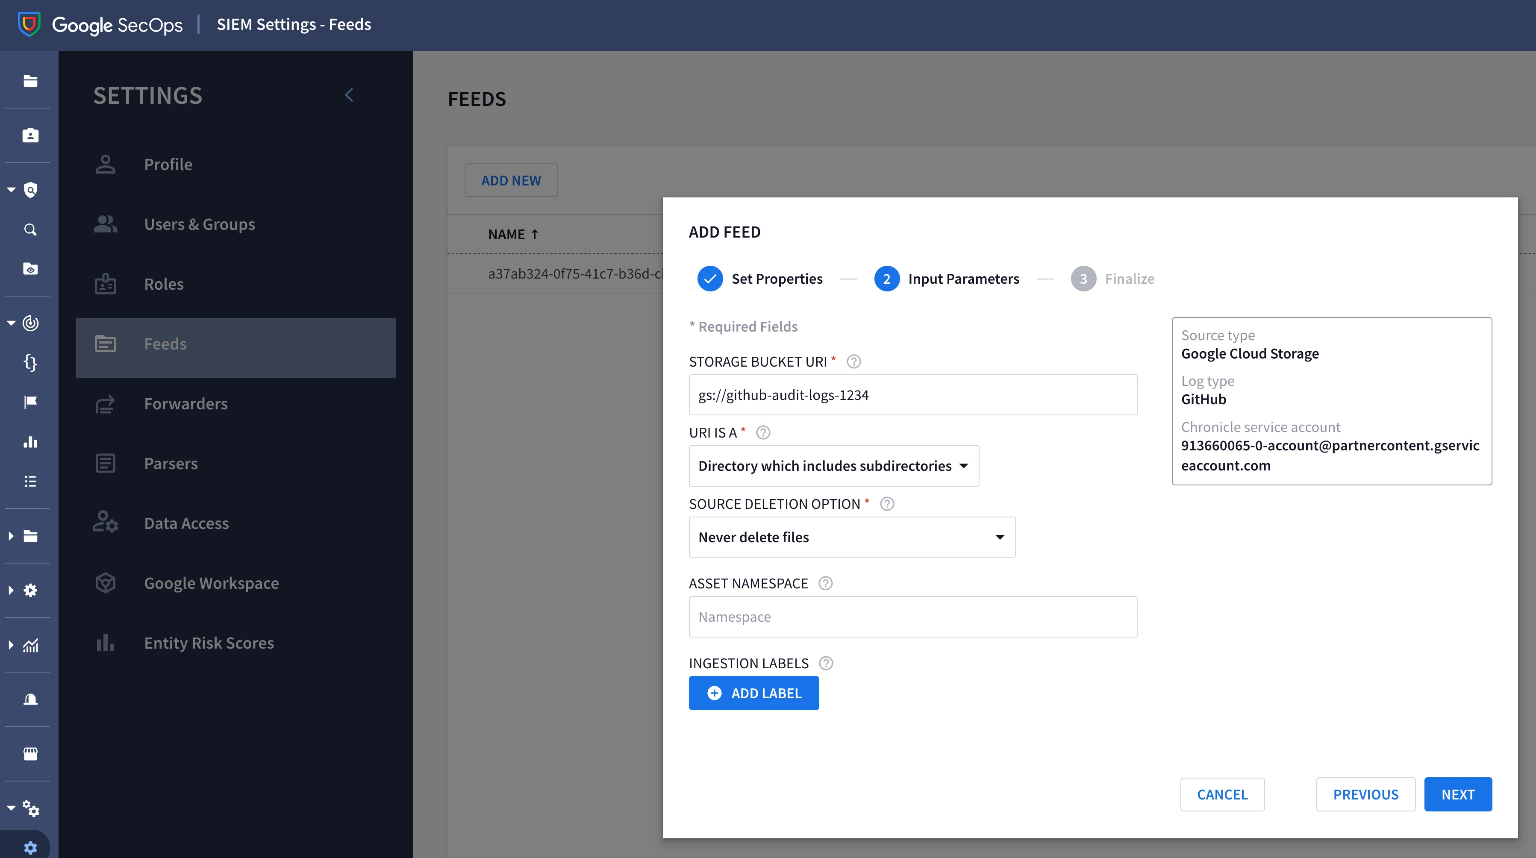Open the folder-with-eye icon in left rail
This screenshot has width=1536, height=858.
(30, 269)
